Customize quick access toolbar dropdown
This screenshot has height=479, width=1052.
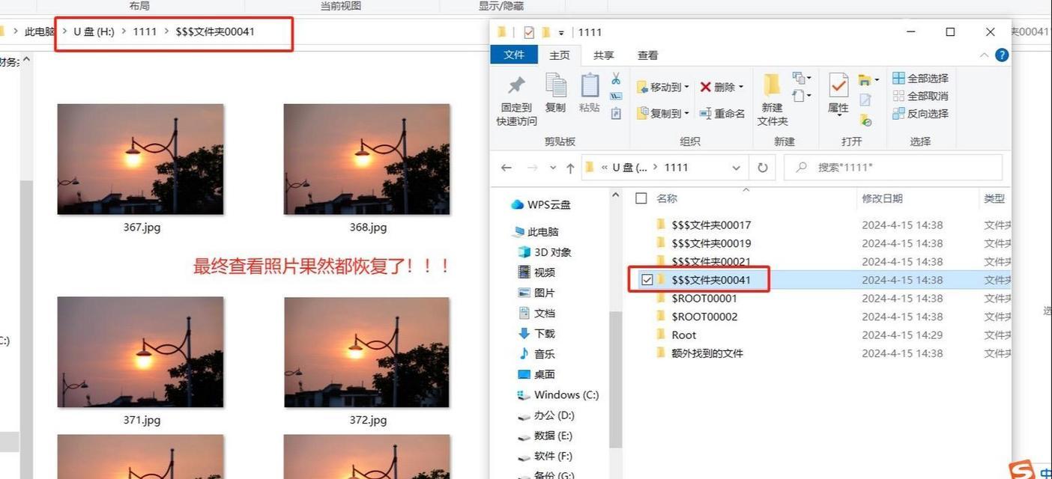tap(561, 32)
